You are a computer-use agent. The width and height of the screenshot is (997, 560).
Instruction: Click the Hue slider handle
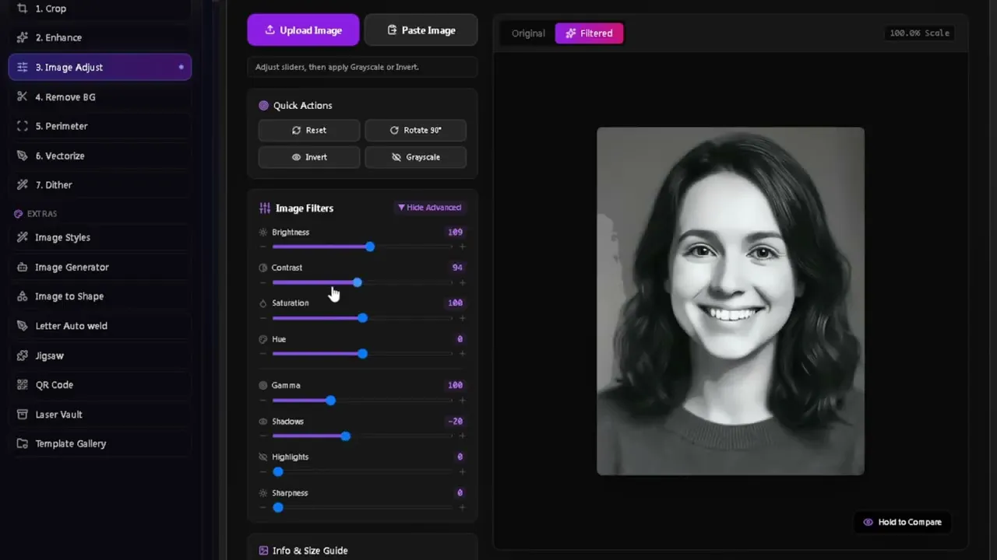(x=362, y=354)
